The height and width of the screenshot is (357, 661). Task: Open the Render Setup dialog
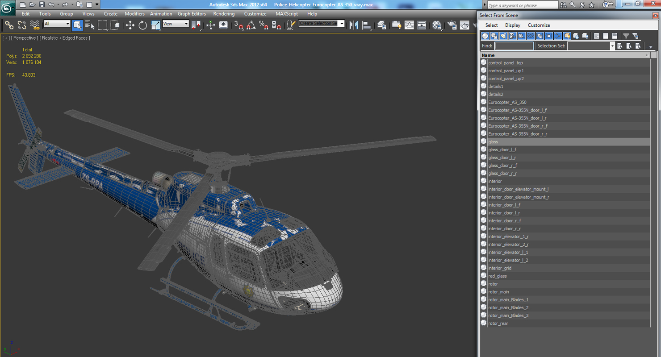tap(452, 25)
